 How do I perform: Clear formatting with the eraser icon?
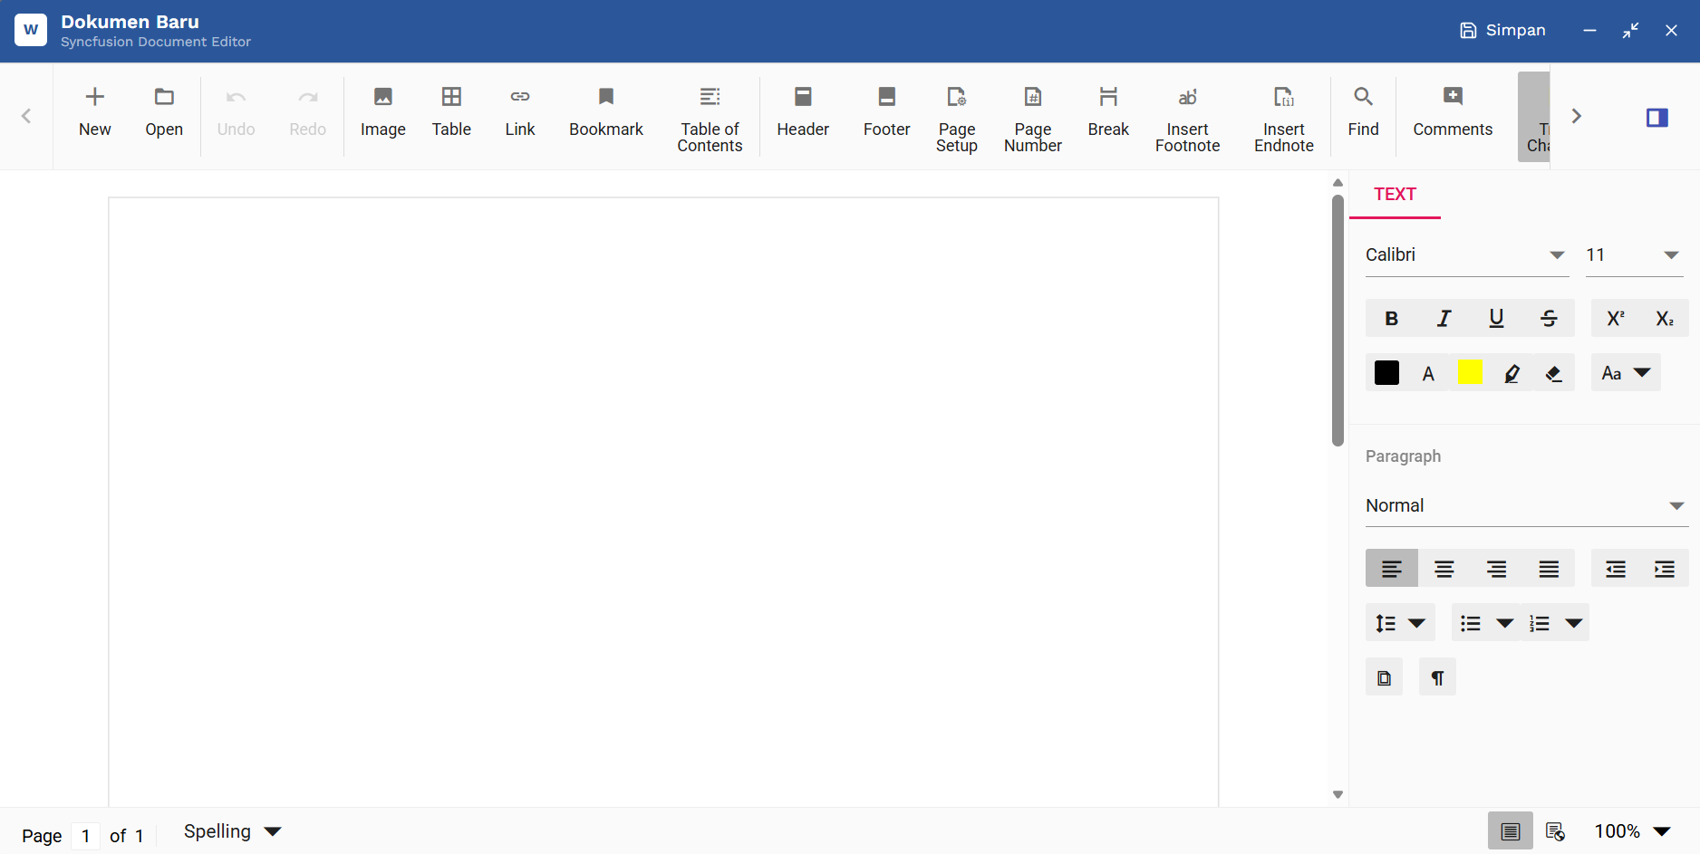[1554, 373]
